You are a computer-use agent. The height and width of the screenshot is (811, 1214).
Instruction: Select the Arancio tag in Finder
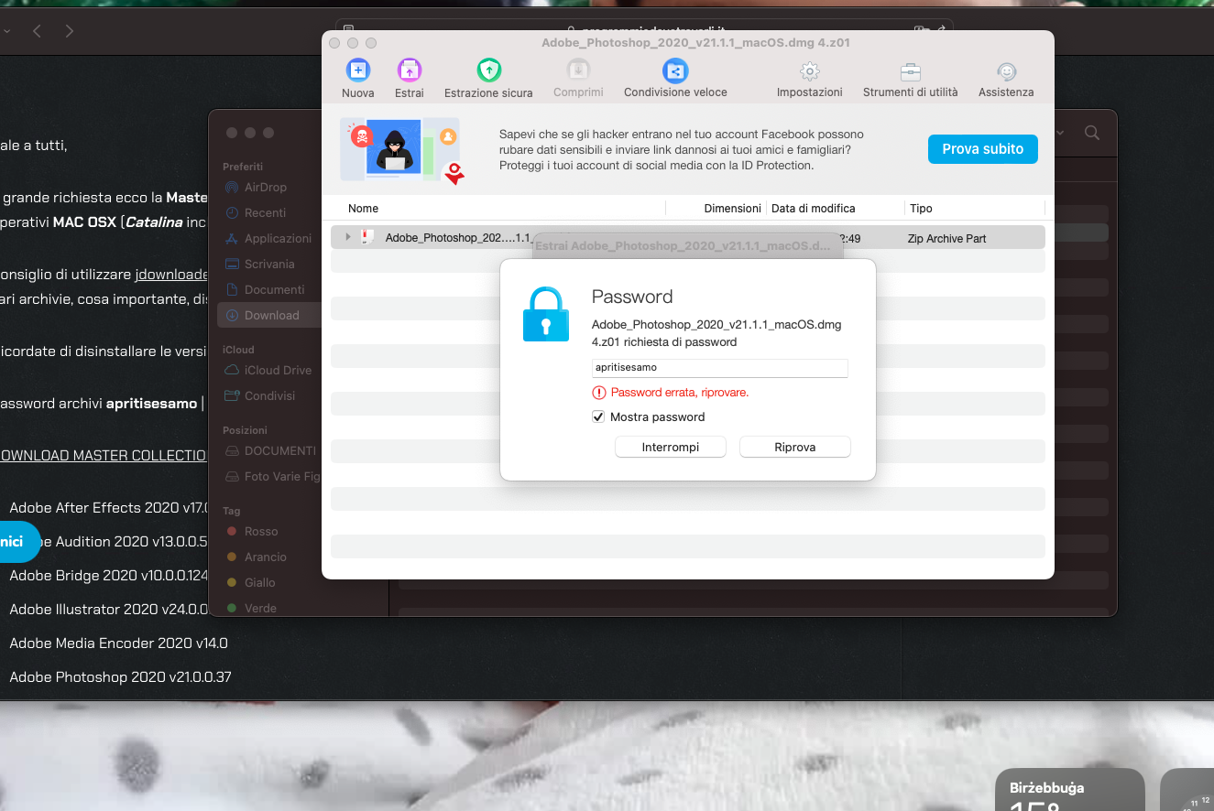tap(257, 557)
